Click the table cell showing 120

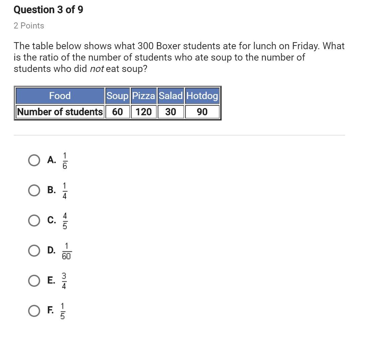pyautogui.click(x=144, y=112)
